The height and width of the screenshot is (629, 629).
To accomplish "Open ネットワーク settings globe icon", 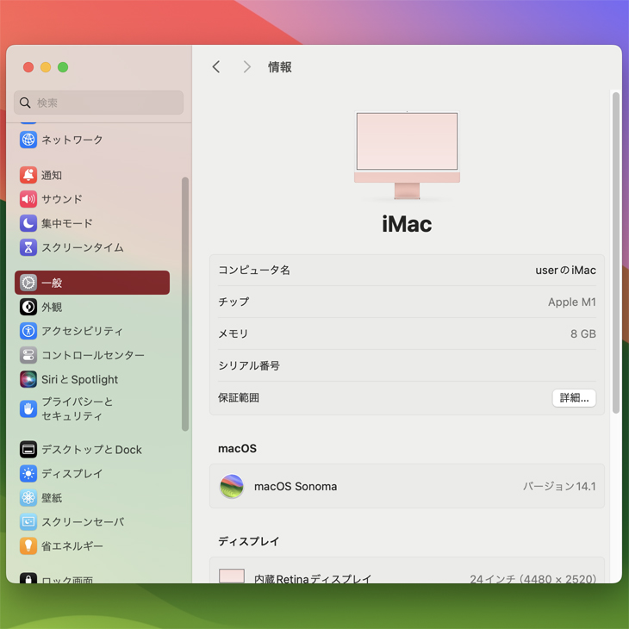I will pos(28,140).
